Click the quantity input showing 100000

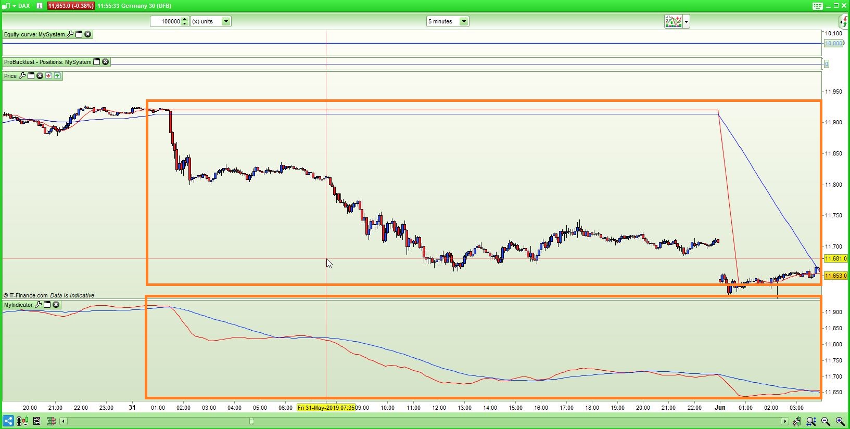pyautogui.click(x=166, y=21)
